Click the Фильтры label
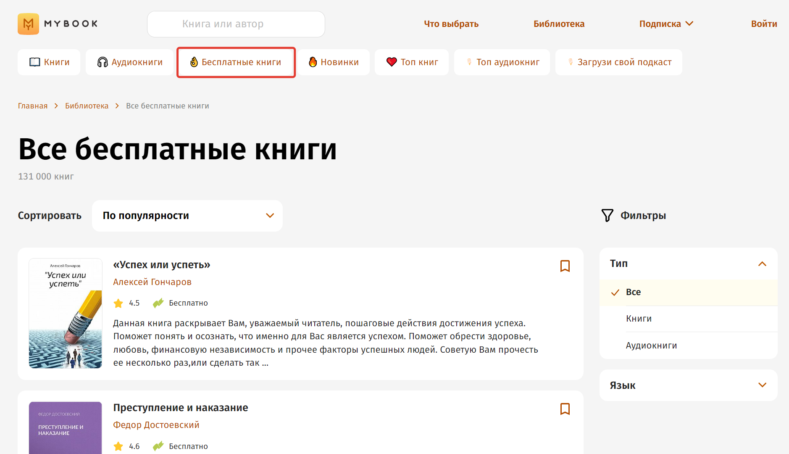 tap(643, 216)
